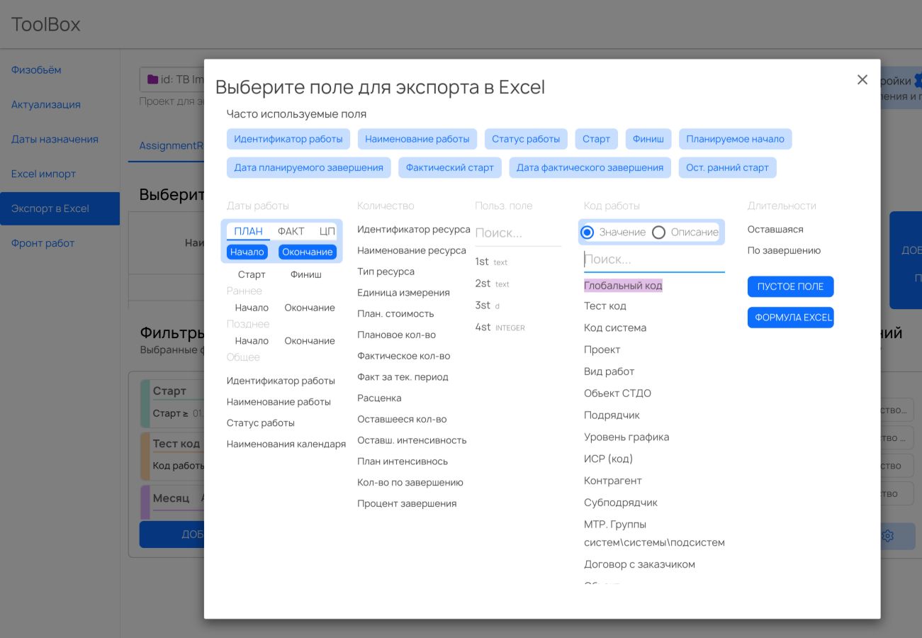The width and height of the screenshot is (922, 638).
Task: Switch to ПЛАН dates tab
Action: (x=248, y=231)
